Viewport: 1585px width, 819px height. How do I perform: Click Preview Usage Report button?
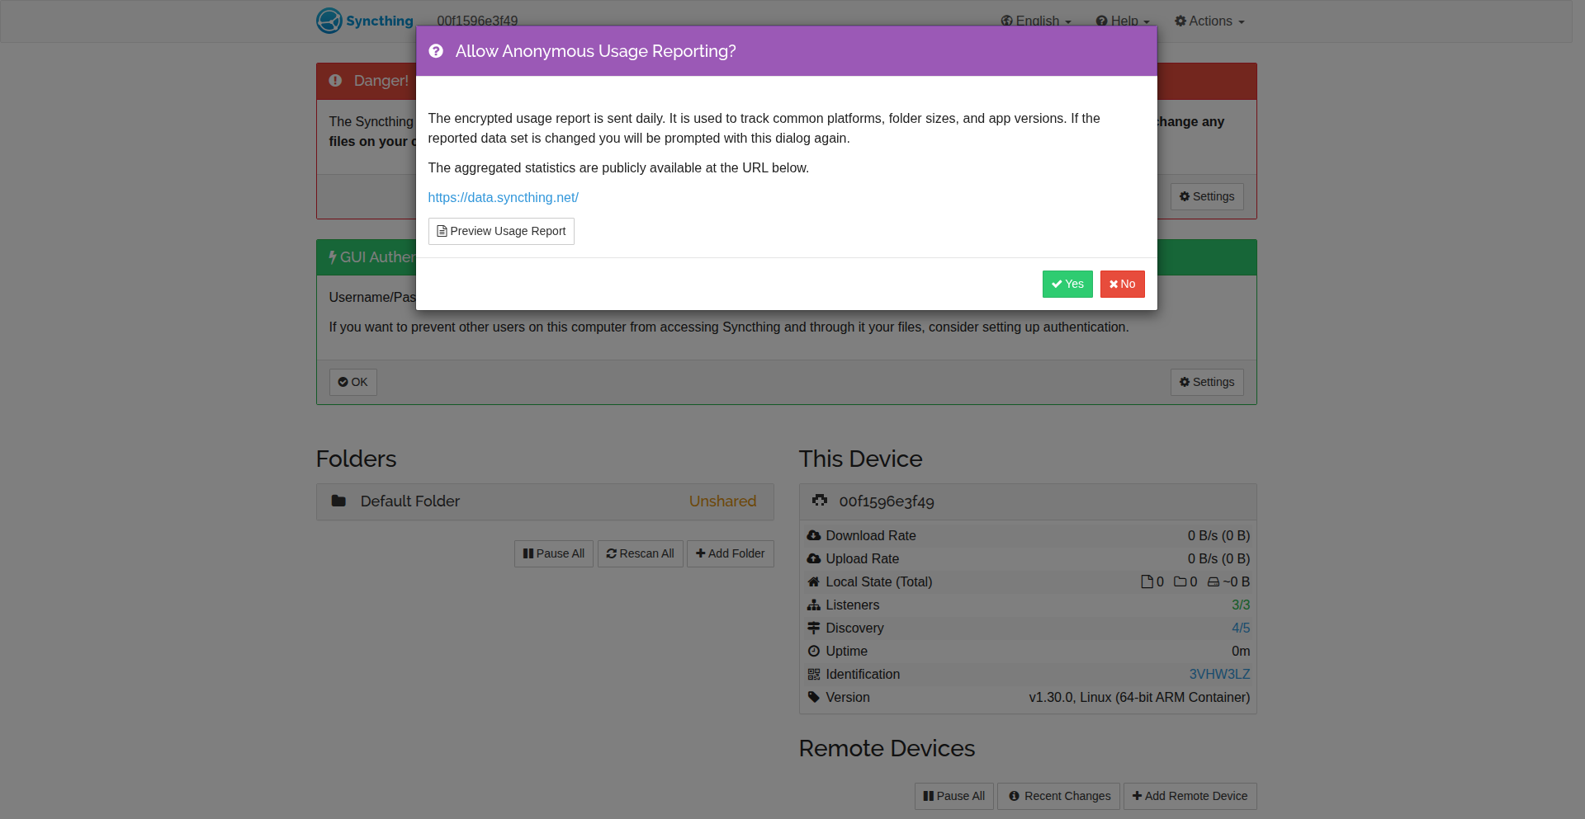pyautogui.click(x=501, y=231)
